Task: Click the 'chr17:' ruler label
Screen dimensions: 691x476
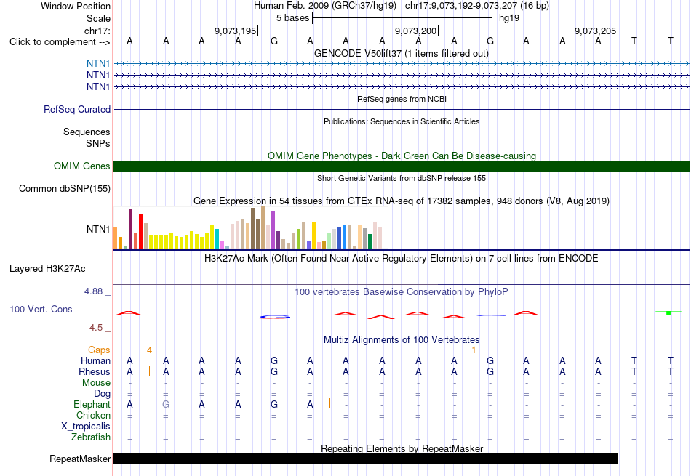Action: pos(97,31)
